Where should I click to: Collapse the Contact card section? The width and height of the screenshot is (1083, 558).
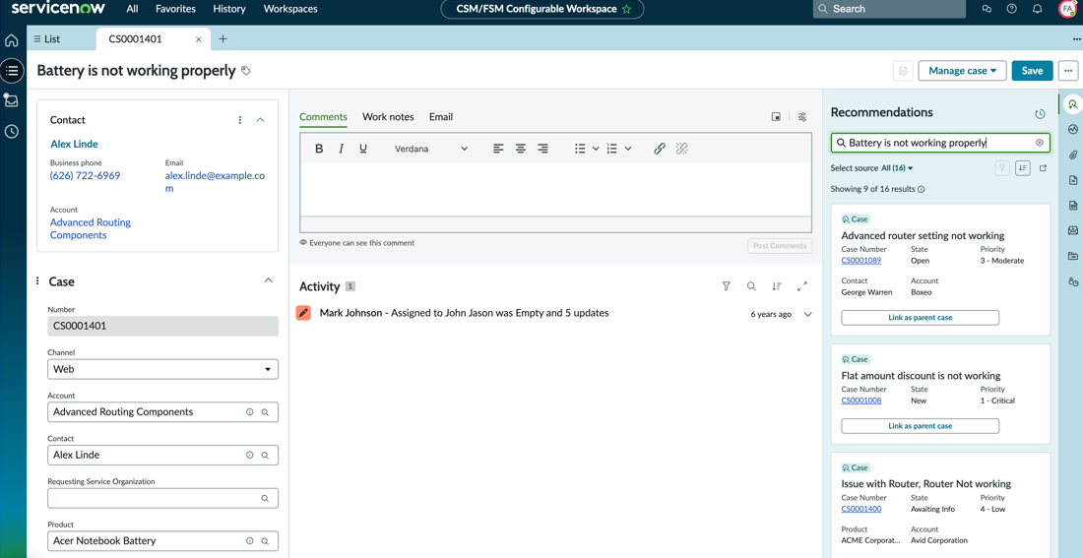(x=260, y=120)
